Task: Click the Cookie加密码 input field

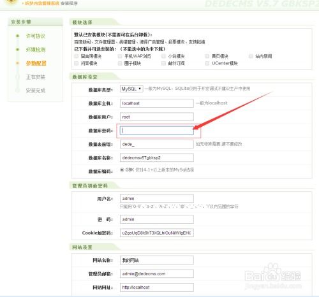Action: coord(157,233)
